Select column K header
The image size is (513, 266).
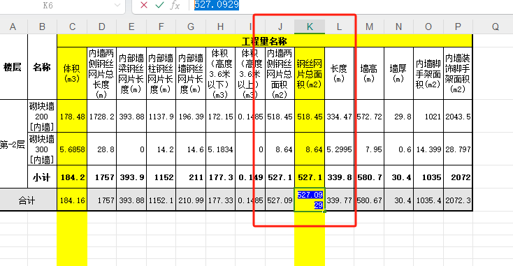pos(310,27)
